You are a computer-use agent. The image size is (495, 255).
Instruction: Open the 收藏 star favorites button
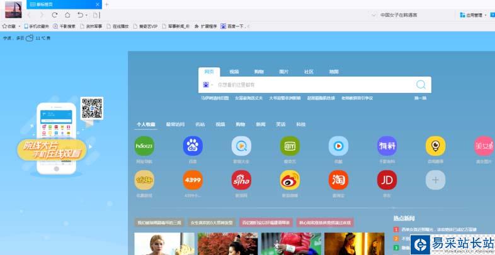point(9,26)
